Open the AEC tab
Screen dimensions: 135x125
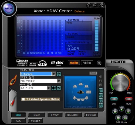click(18, 121)
